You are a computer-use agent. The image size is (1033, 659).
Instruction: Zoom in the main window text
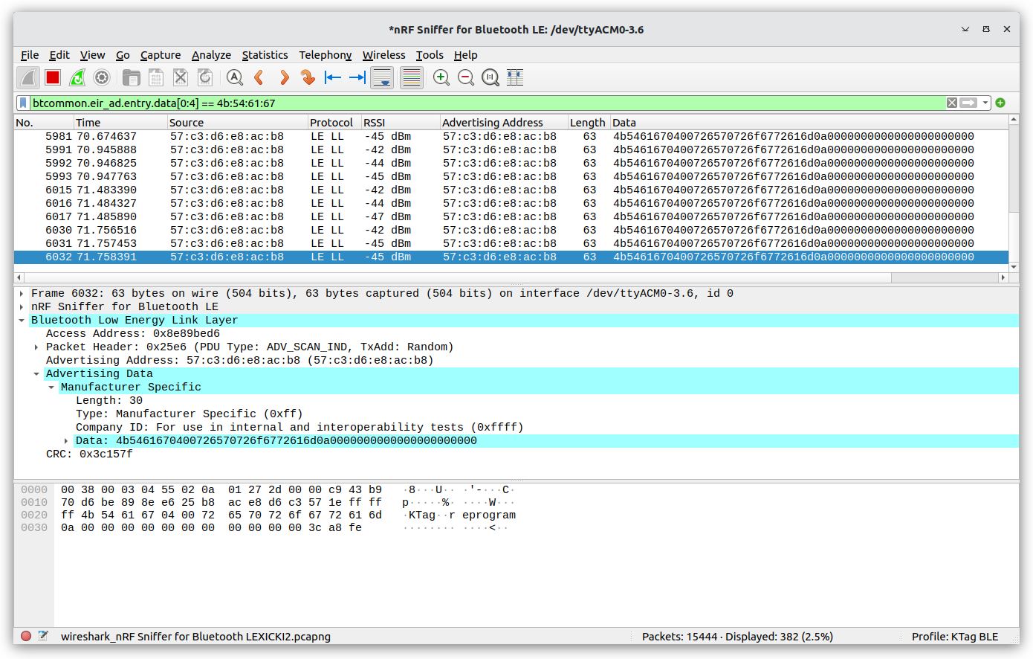[x=441, y=77]
